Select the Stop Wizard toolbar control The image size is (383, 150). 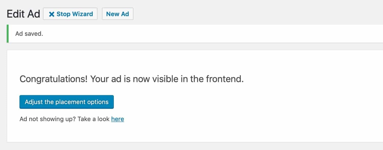(70, 14)
